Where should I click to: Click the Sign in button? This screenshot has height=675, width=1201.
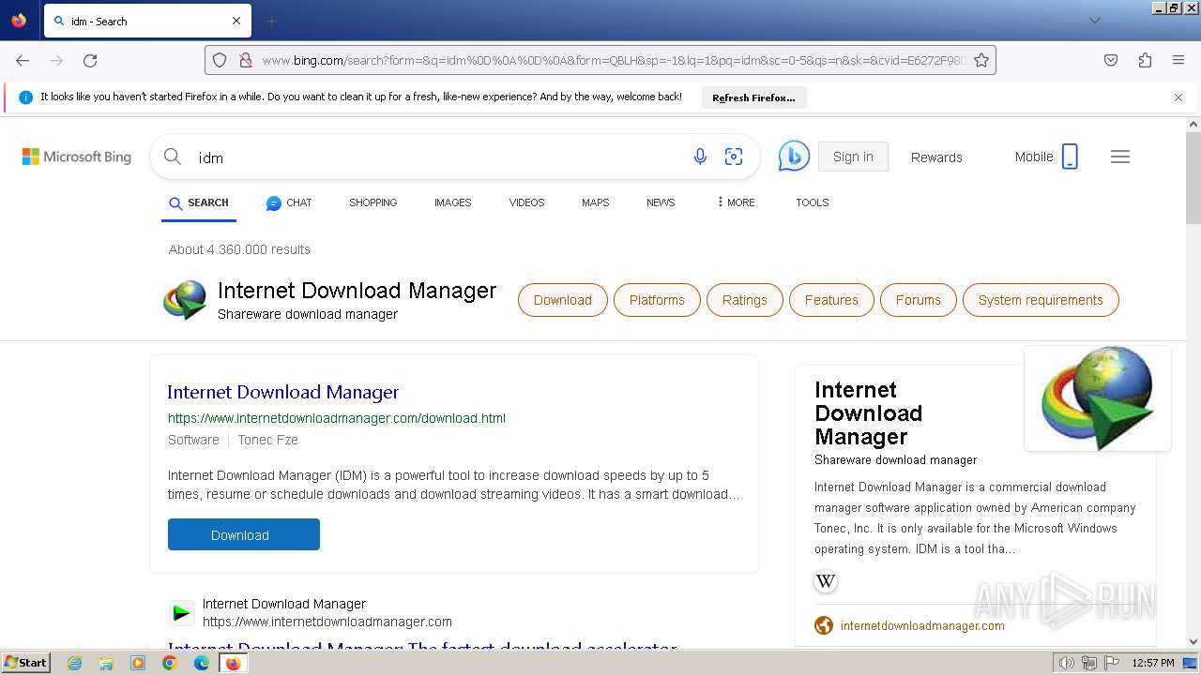pos(853,157)
